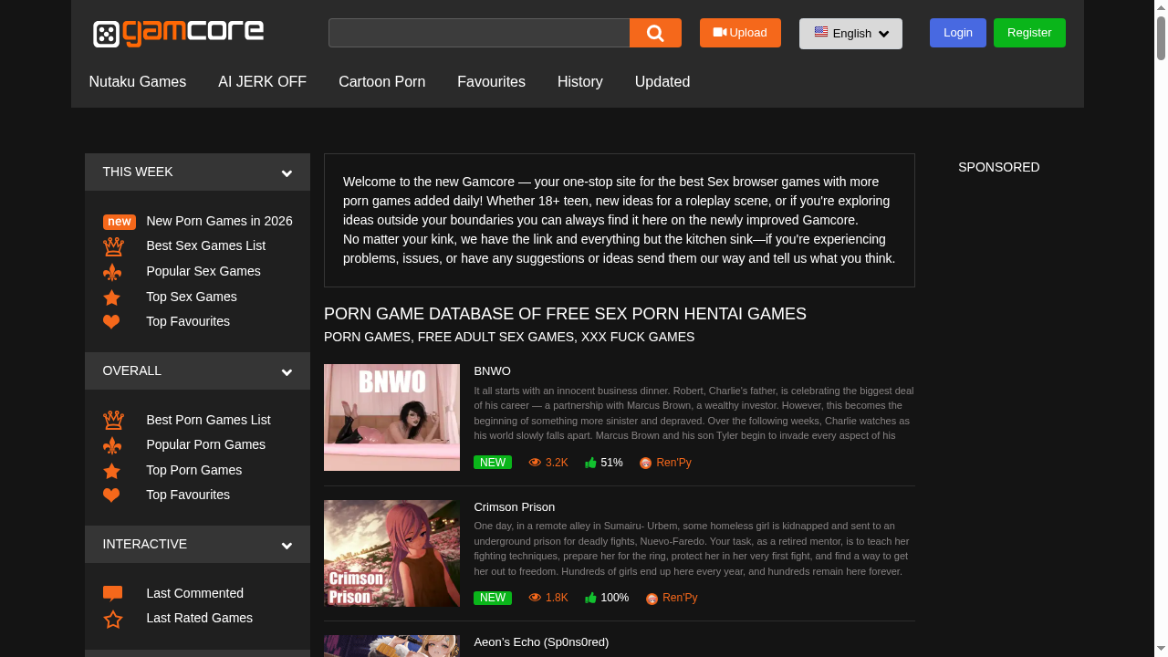Expand the INTERACTIVE sidebar section
The height and width of the screenshot is (657, 1168).
[x=287, y=545]
